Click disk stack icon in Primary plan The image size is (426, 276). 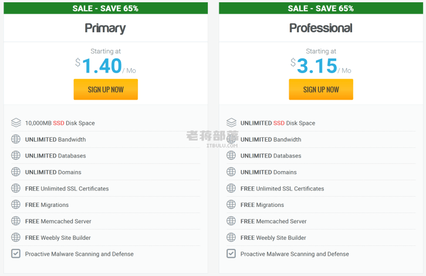16,122
